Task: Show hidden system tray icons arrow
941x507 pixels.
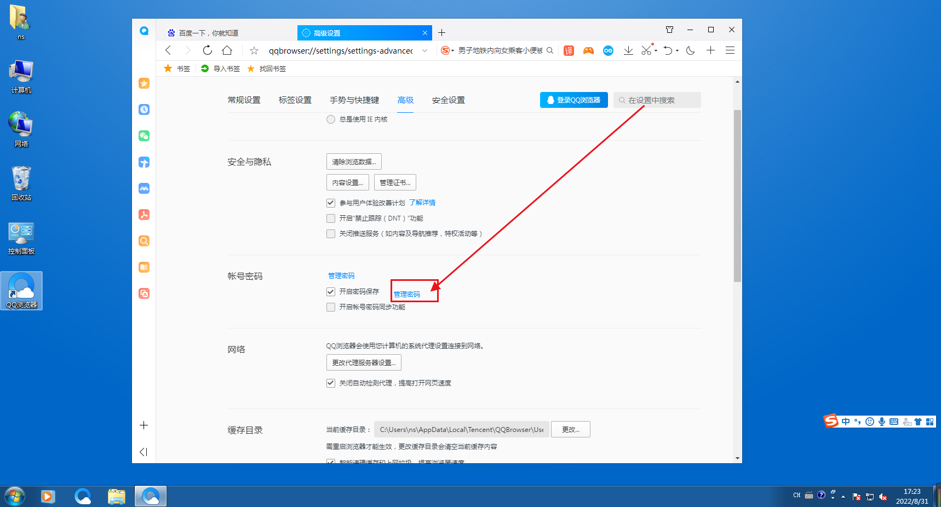Action: pos(843,497)
